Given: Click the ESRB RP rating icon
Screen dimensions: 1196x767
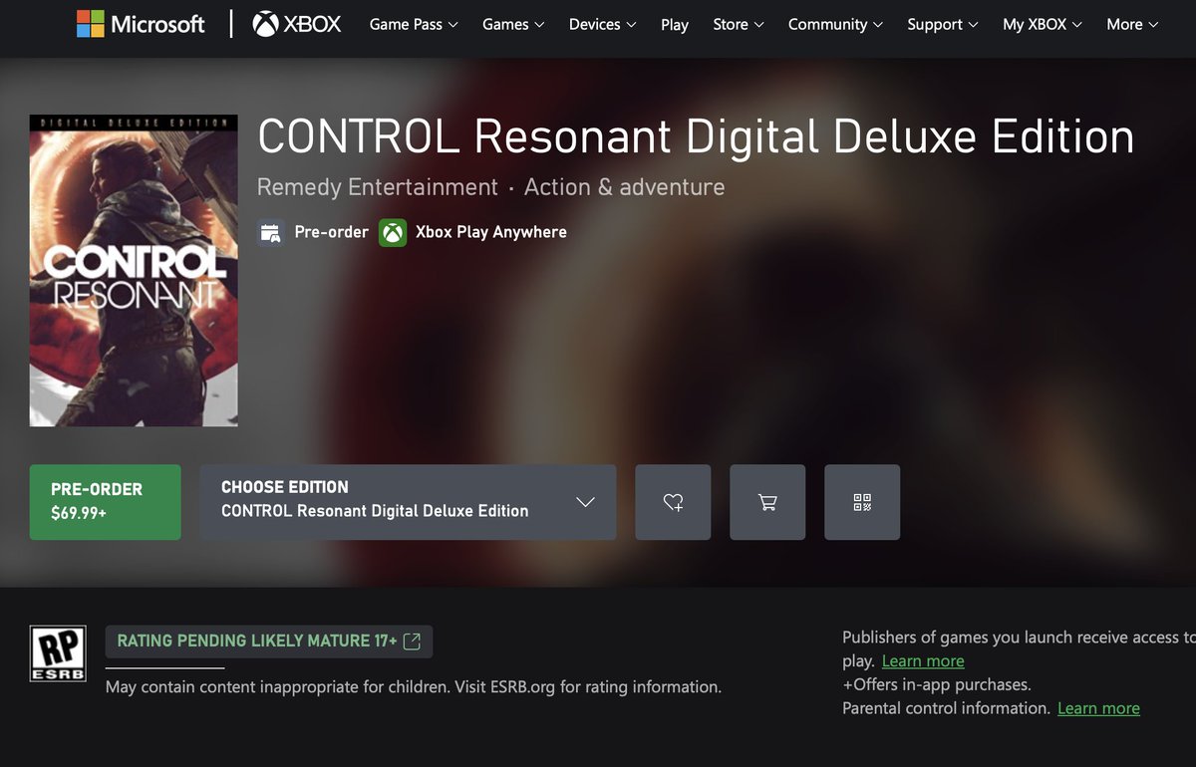Looking at the screenshot, I should [x=57, y=653].
